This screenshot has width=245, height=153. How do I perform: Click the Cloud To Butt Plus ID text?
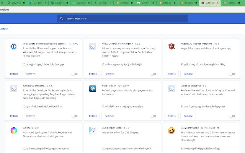click(203, 106)
